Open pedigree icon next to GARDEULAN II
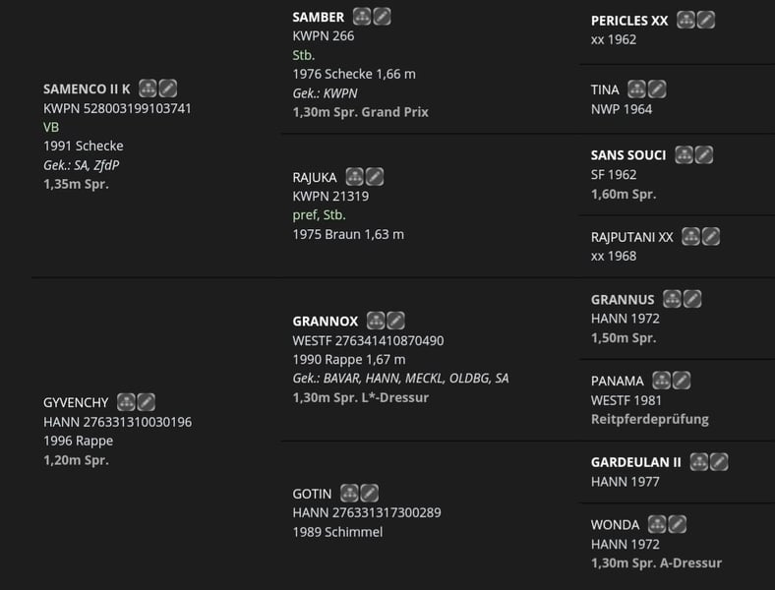The width and height of the screenshot is (775, 590). [699, 462]
